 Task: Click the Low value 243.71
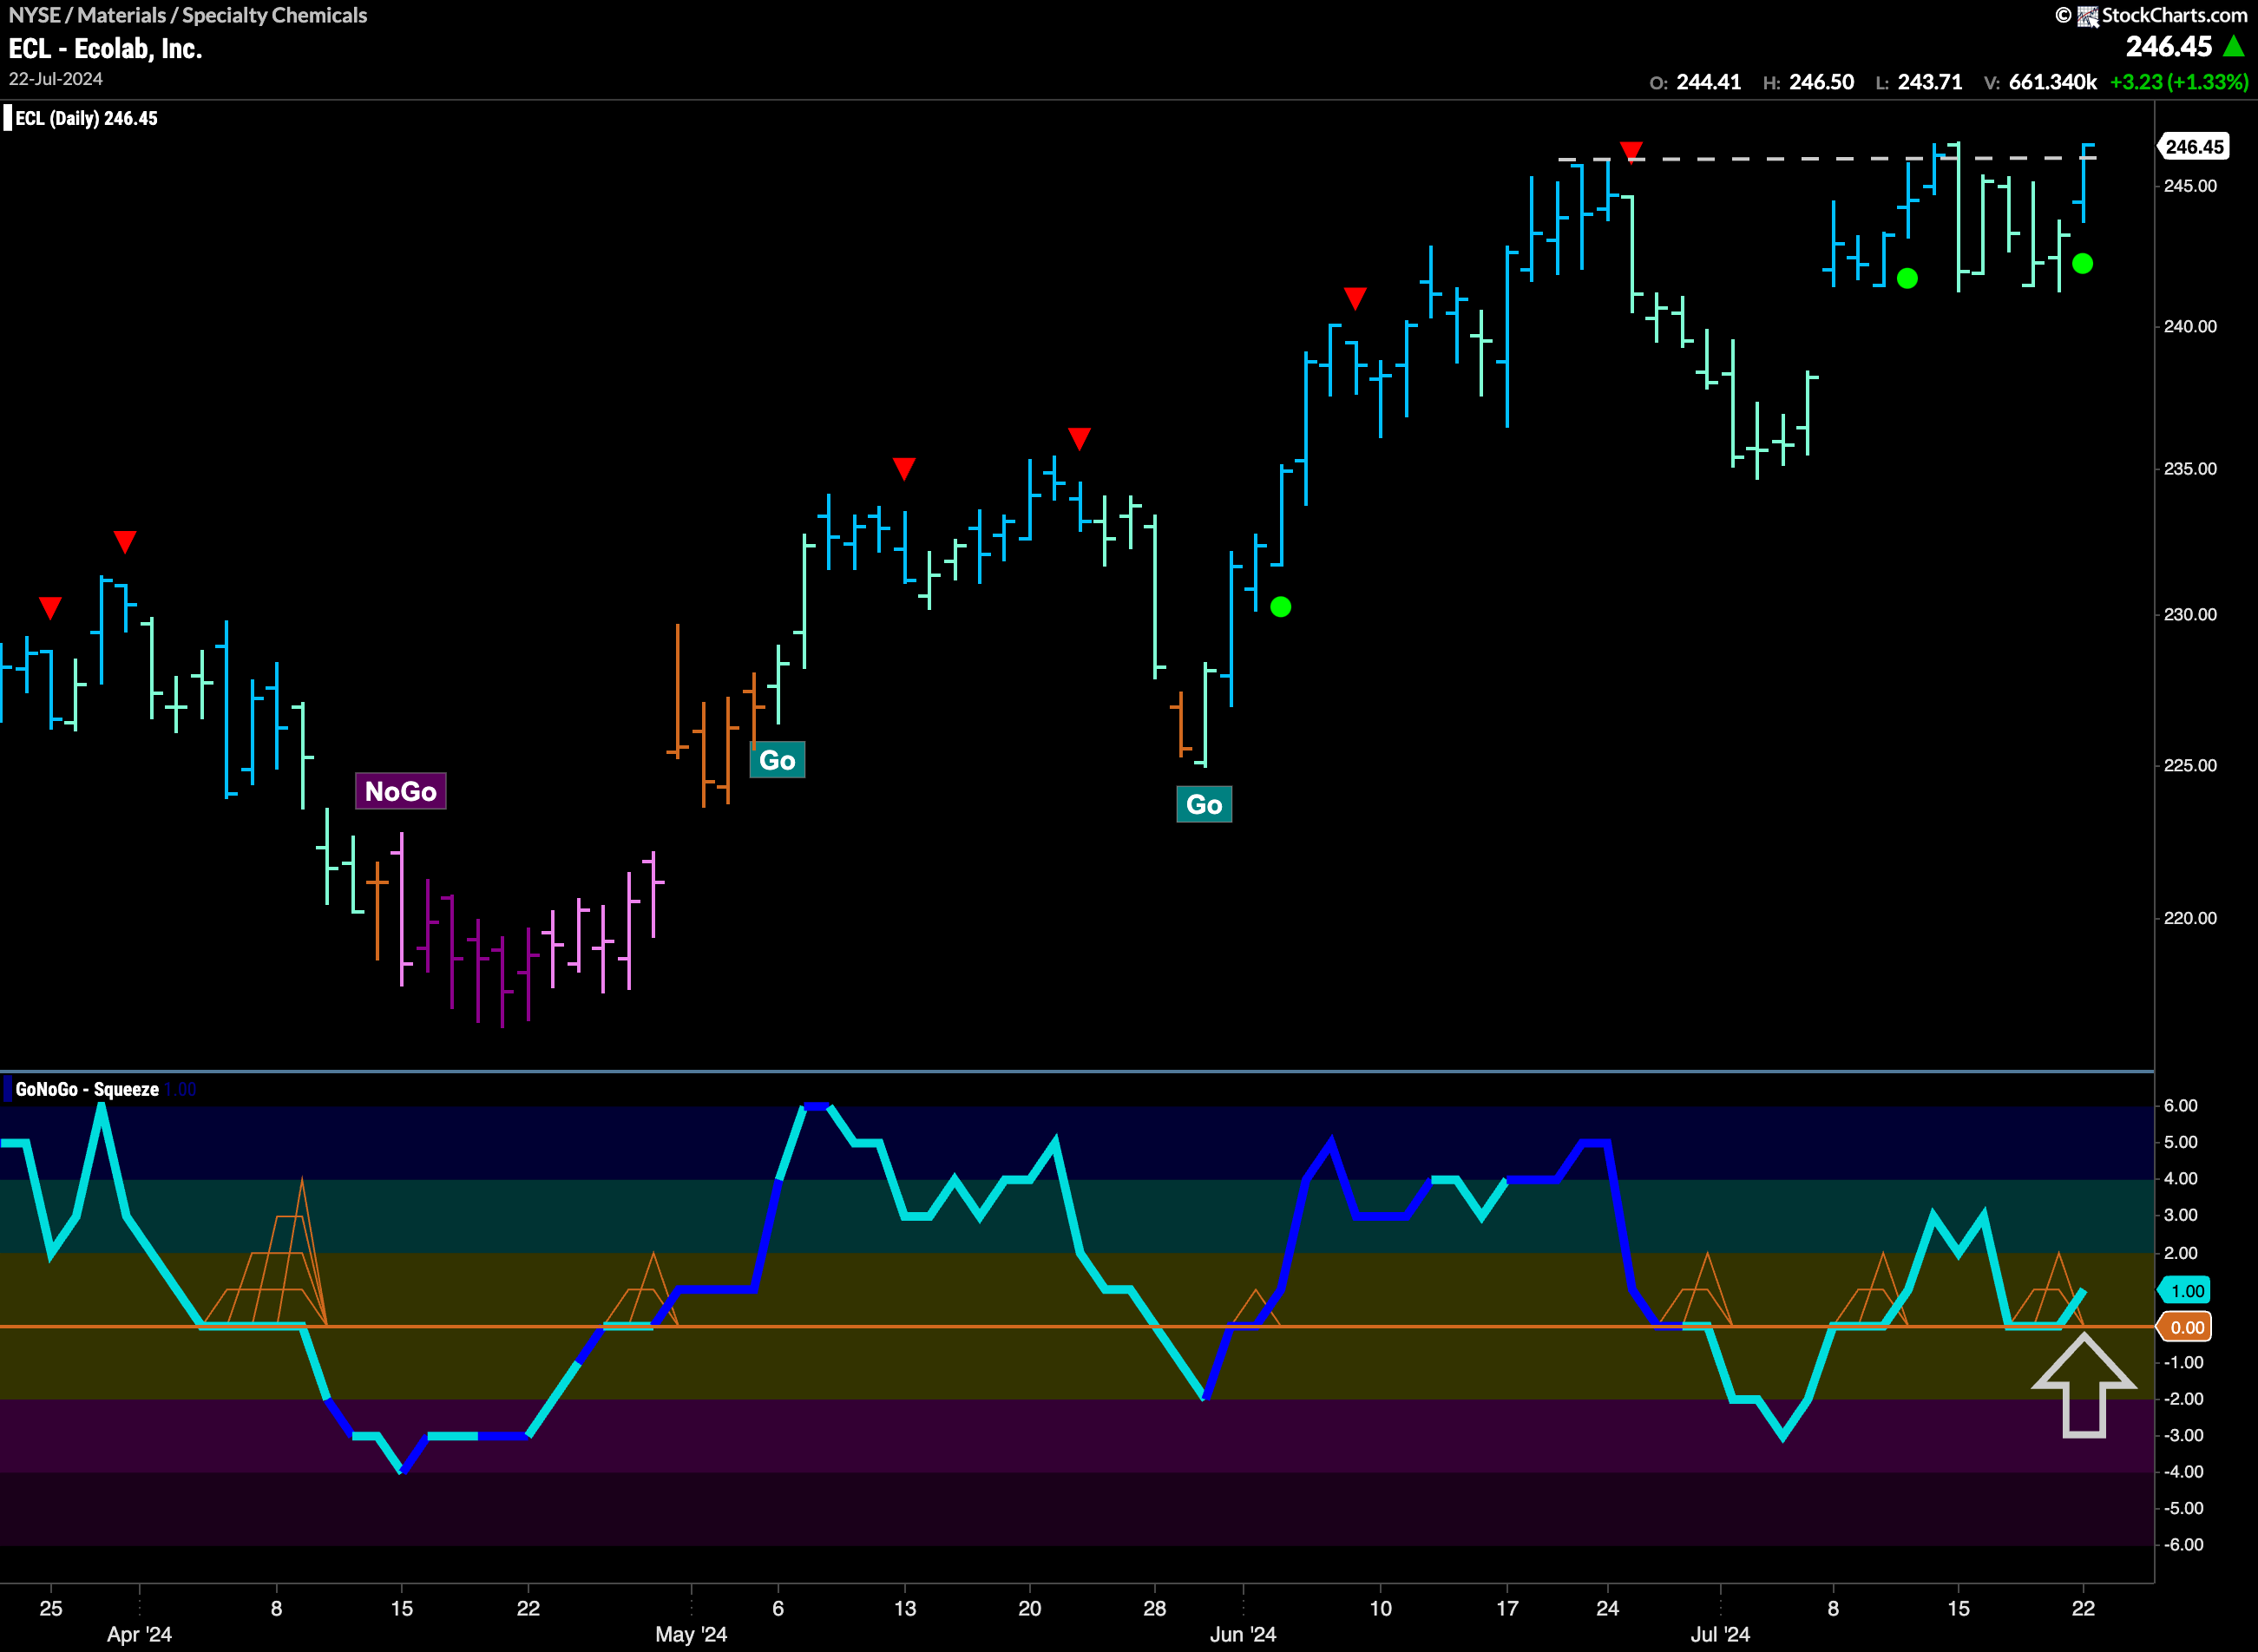[1930, 82]
